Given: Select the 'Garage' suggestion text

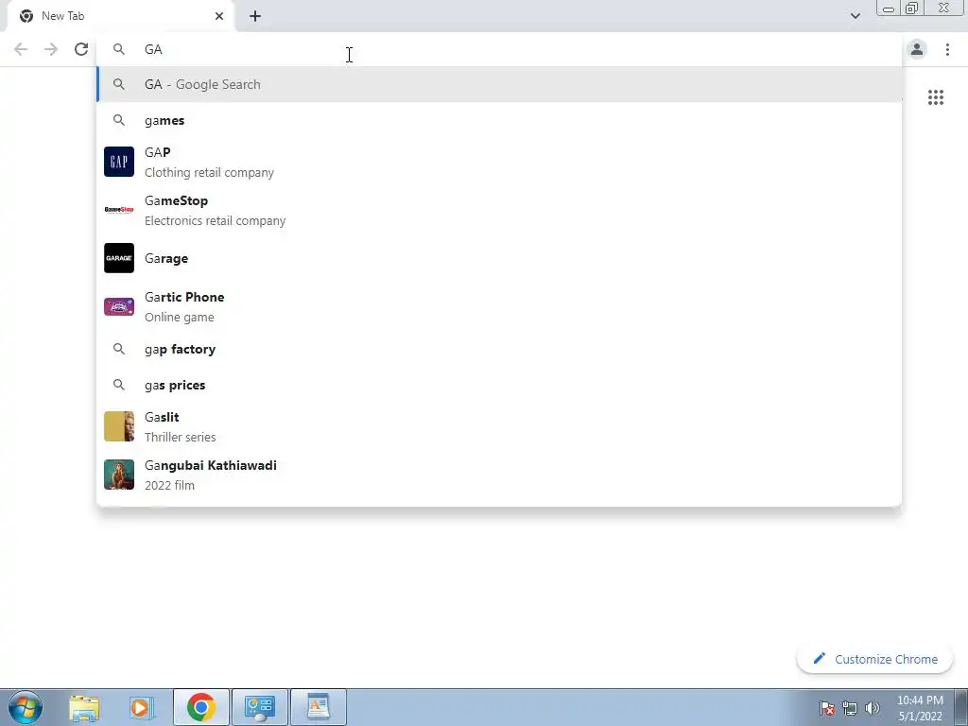Looking at the screenshot, I should [166, 259].
